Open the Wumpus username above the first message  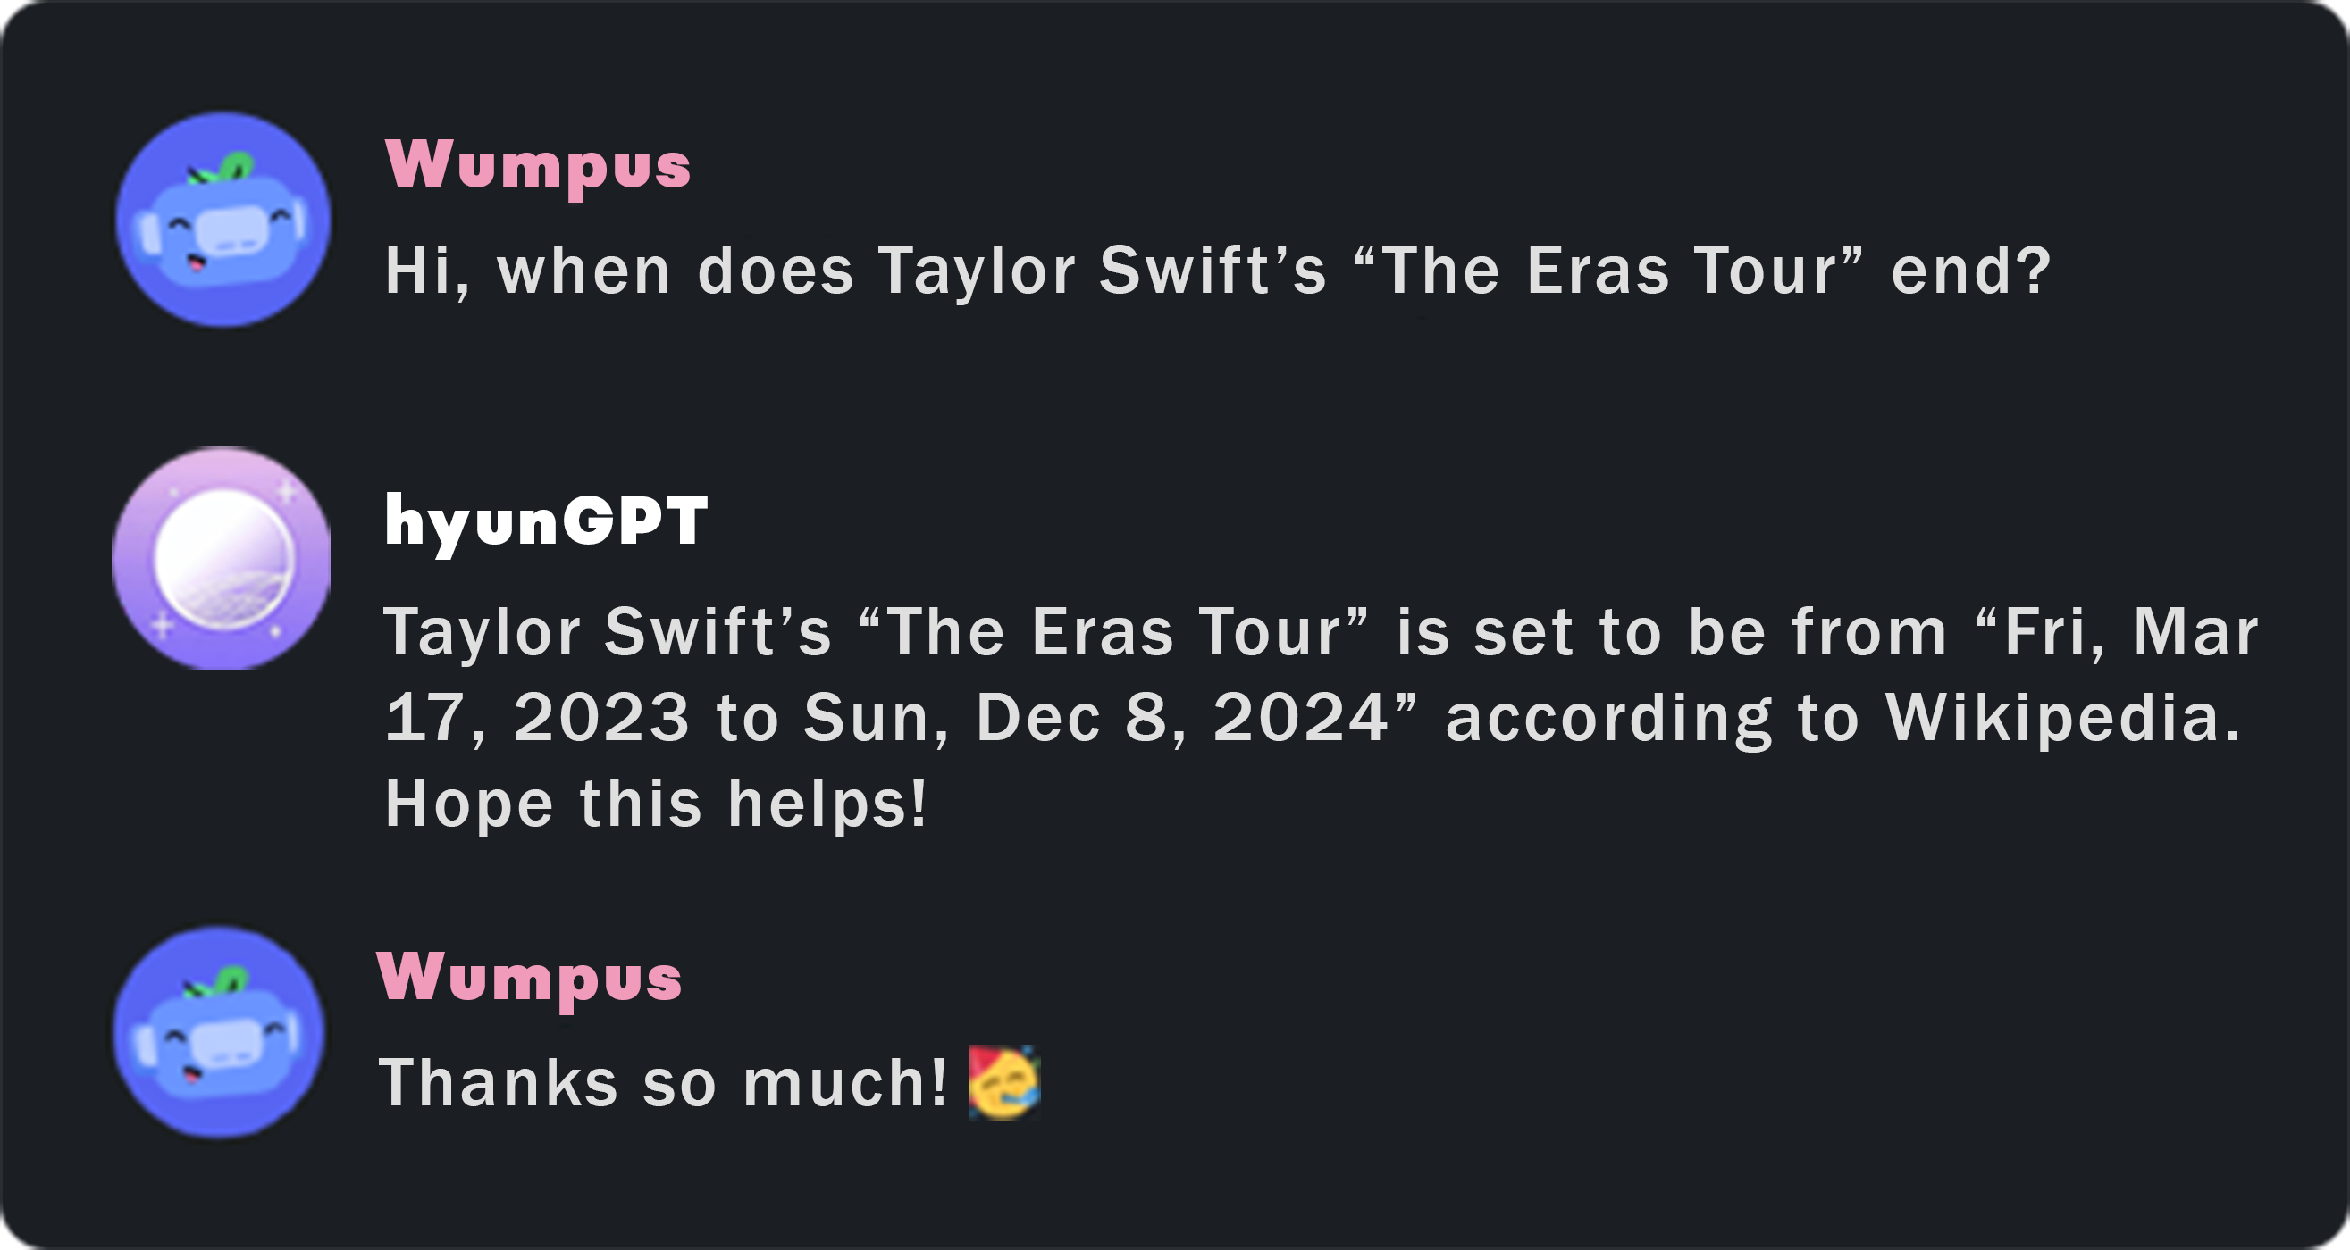(538, 166)
